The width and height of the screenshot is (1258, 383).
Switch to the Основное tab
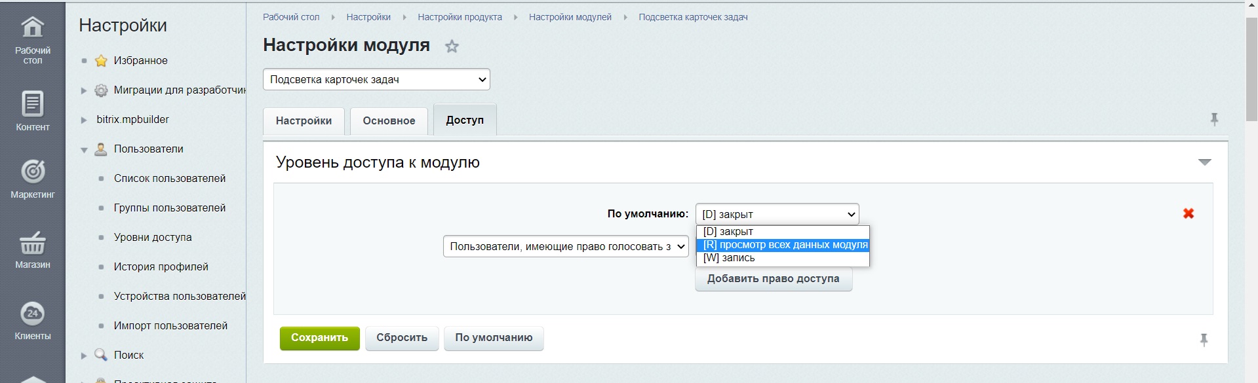click(389, 121)
